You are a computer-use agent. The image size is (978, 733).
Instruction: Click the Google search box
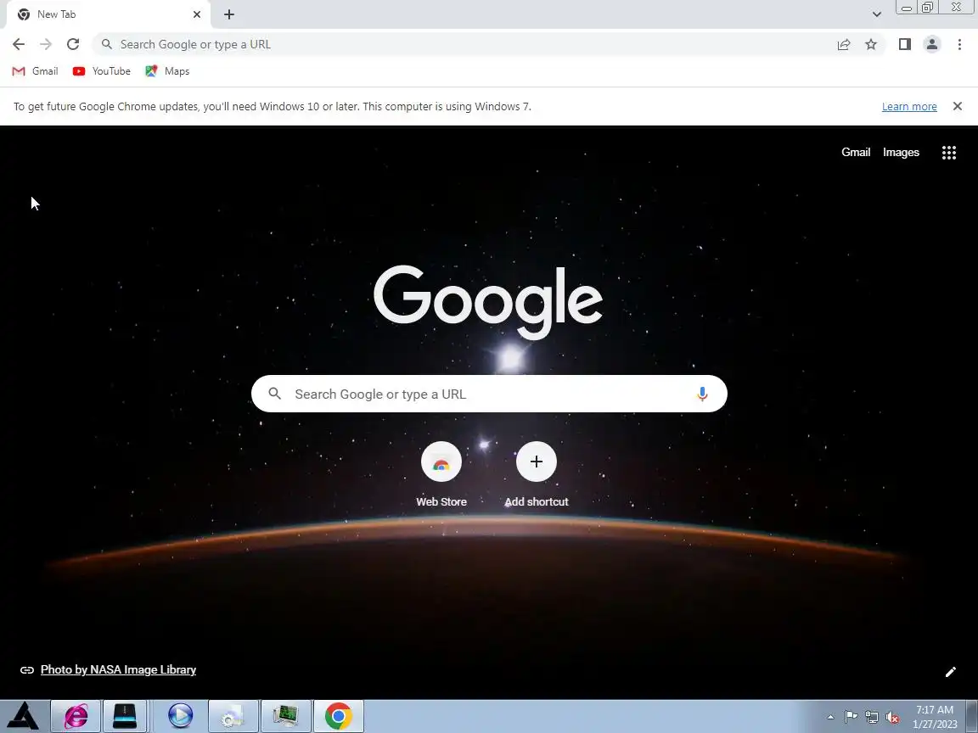[489, 394]
